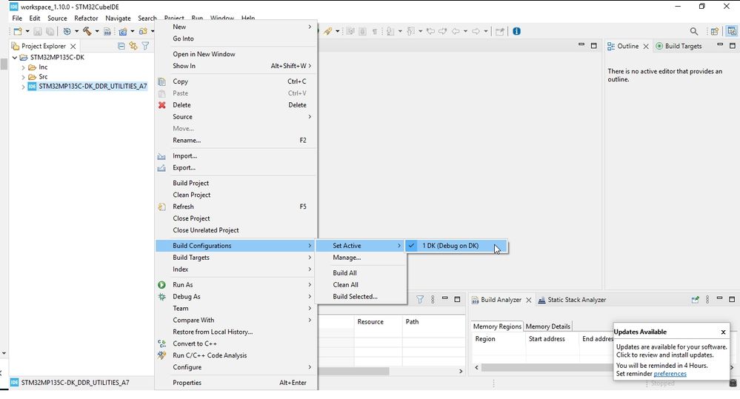Screen dimensions: 740x399
Task: Open the build target wheel icon
Action: (x=67, y=32)
